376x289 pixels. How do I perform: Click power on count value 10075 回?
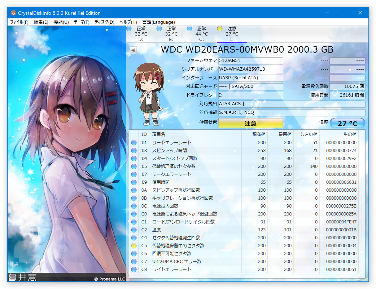click(347, 87)
